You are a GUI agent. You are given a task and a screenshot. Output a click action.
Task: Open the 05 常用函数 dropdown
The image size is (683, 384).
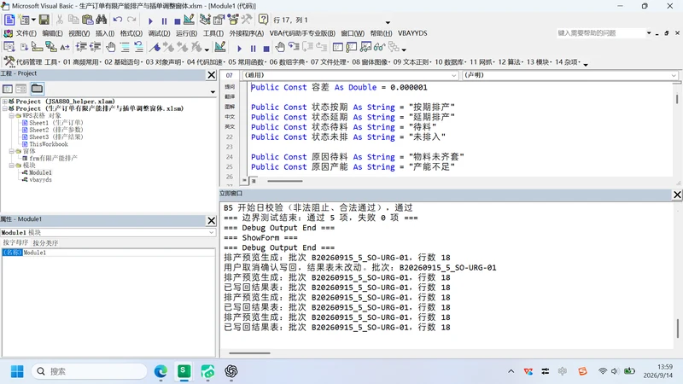click(x=248, y=62)
